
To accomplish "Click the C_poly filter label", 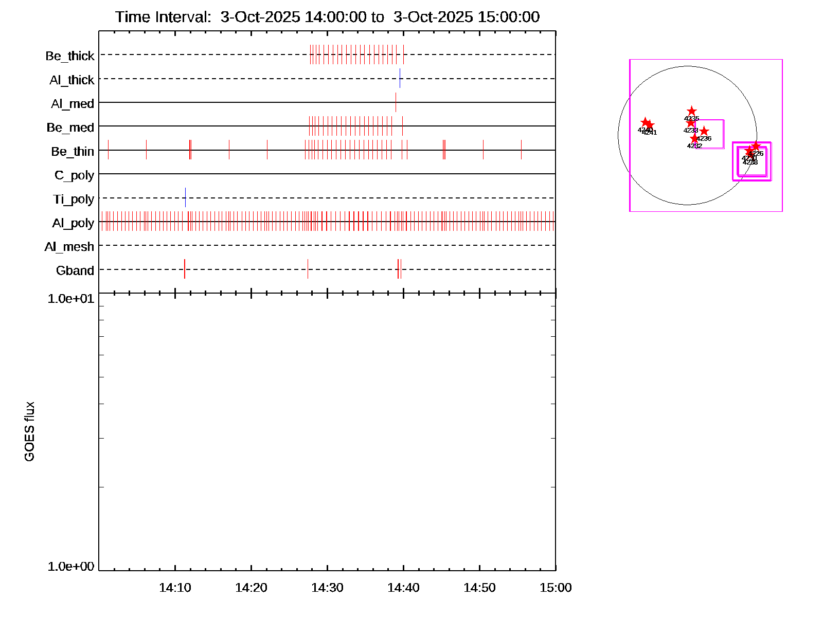I will 74,175.
